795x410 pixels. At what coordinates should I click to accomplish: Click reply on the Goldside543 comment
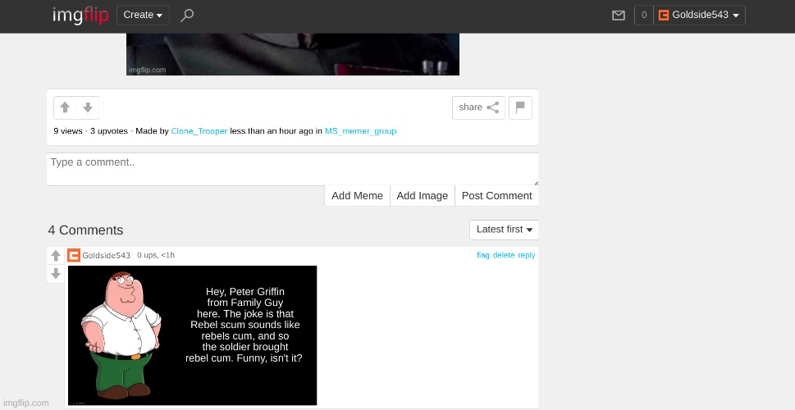pyautogui.click(x=526, y=255)
